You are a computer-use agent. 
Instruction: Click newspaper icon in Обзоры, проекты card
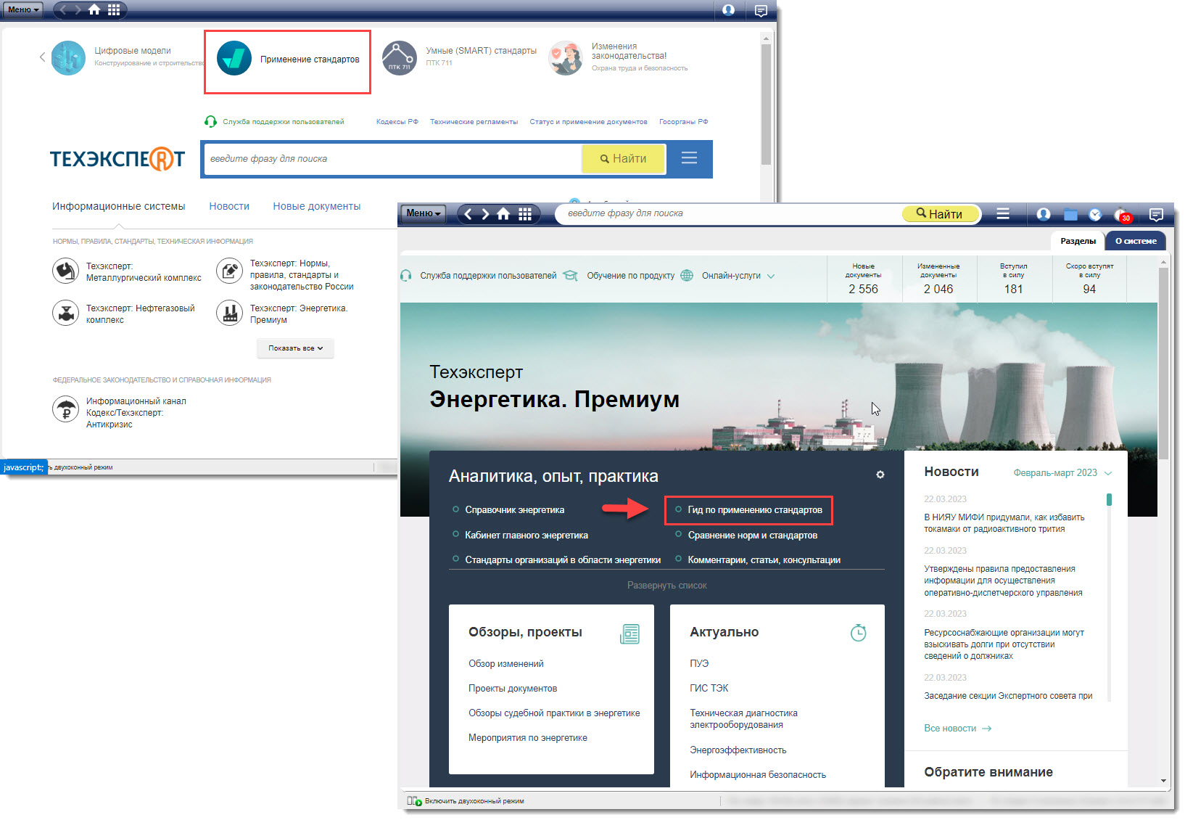(629, 634)
